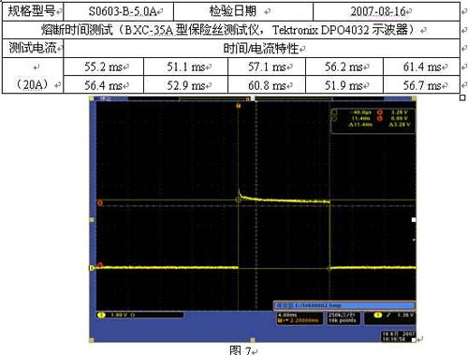
Task: Click the inspection date cell 2007-08-16
Action: coord(387,11)
